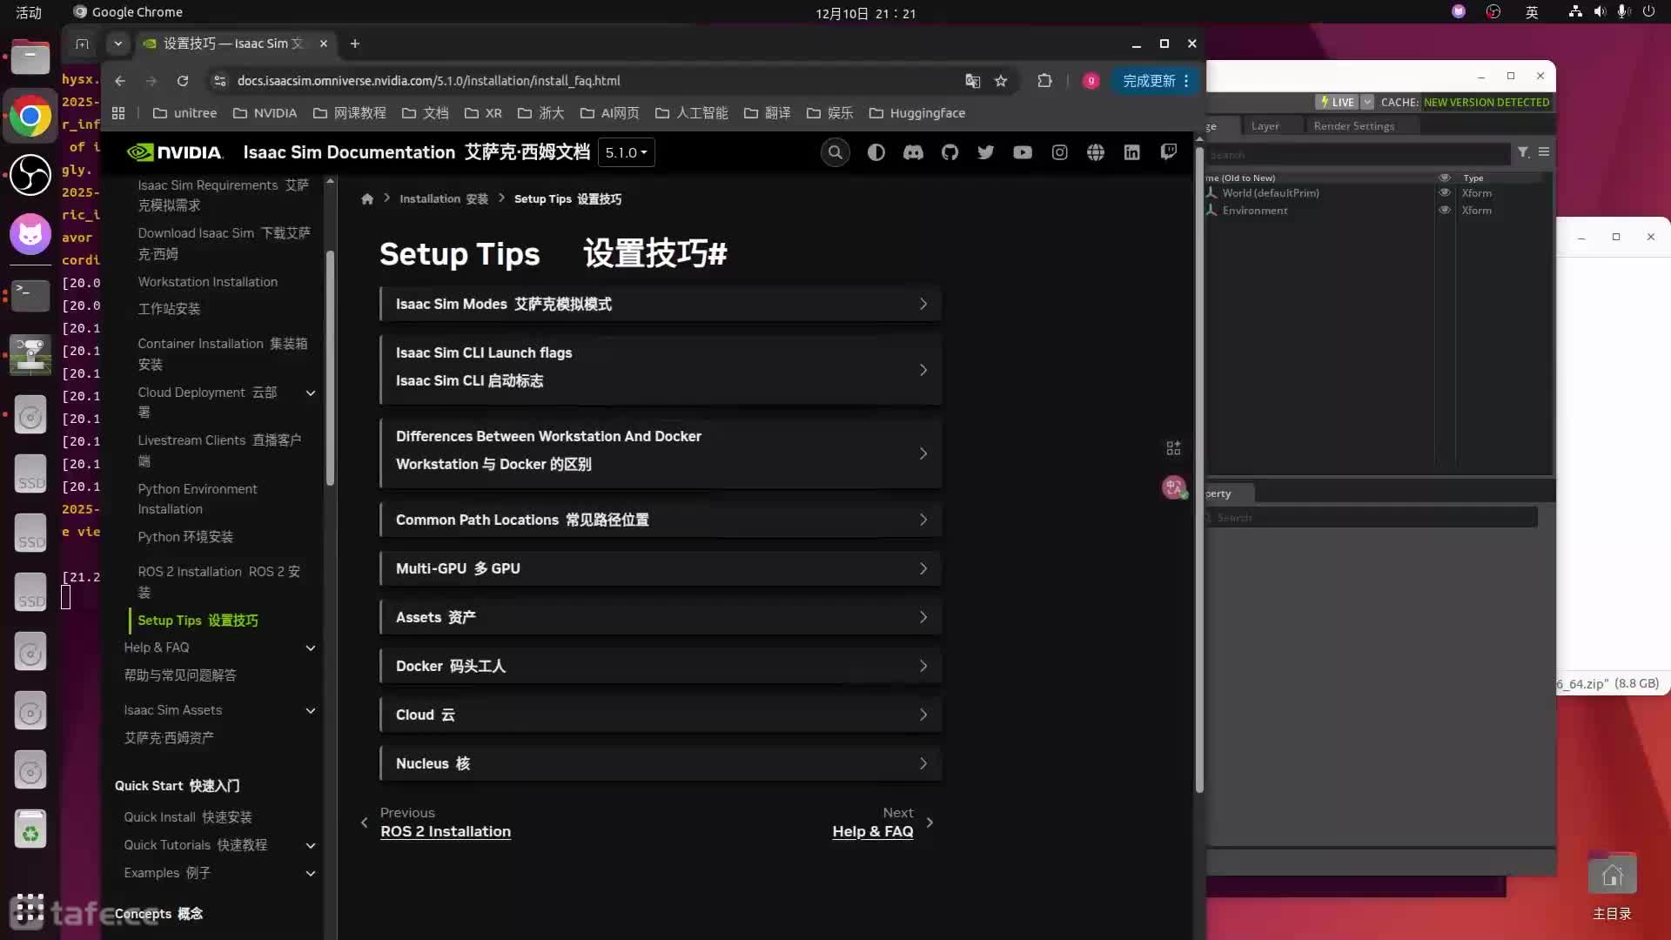The image size is (1671, 940).
Task: Toggle visibility eye for World prim
Action: (x=1445, y=193)
